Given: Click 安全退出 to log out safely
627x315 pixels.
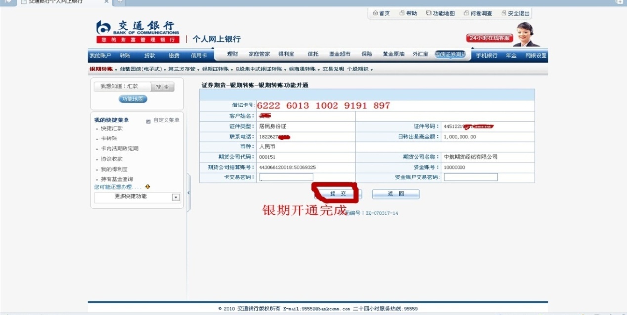Looking at the screenshot, I should [x=515, y=13].
